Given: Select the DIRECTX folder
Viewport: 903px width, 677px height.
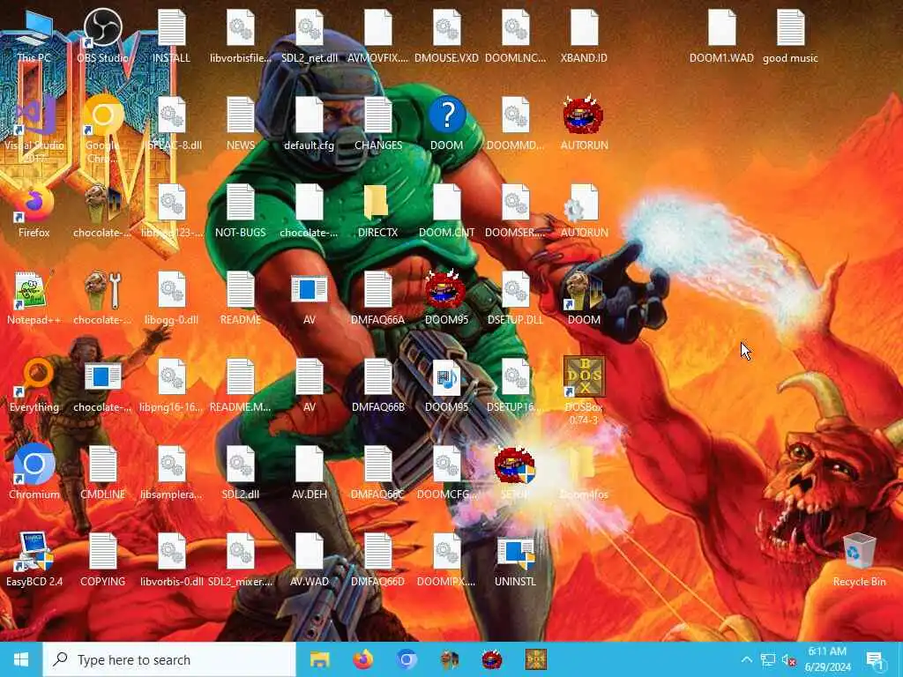Looking at the screenshot, I should [377, 211].
